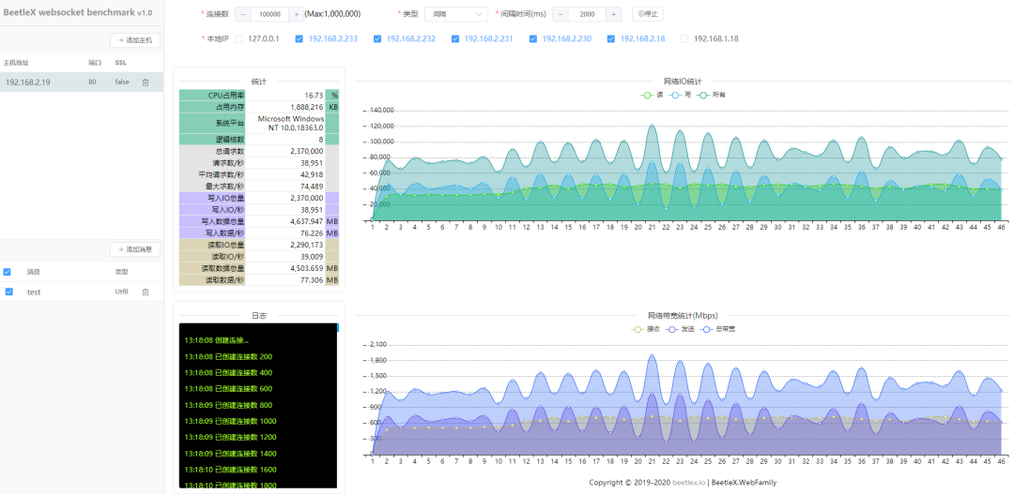The width and height of the screenshot is (1014, 494).
Task: Uncheck the test message checkbox
Action: pyautogui.click(x=9, y=292)
